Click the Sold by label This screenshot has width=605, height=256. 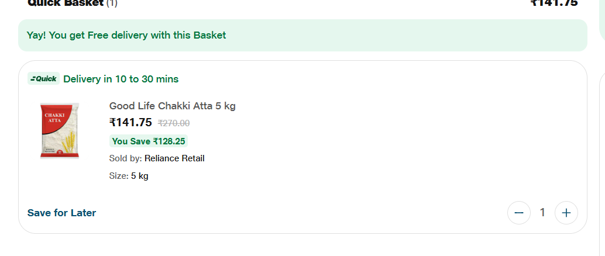pyautogui.click(x=125, y=158)
